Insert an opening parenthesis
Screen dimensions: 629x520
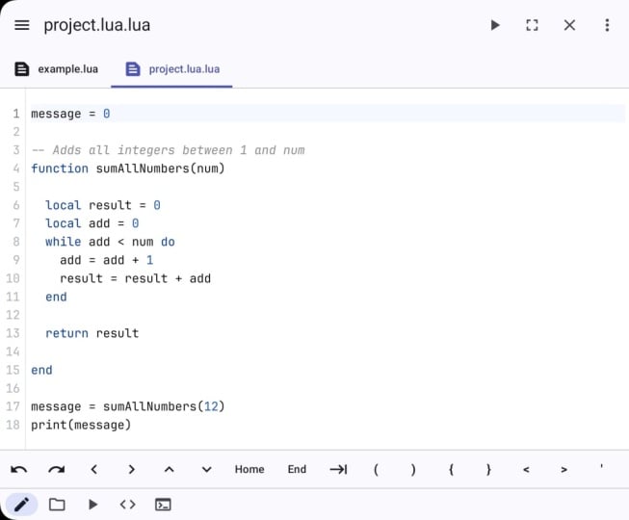376,469
